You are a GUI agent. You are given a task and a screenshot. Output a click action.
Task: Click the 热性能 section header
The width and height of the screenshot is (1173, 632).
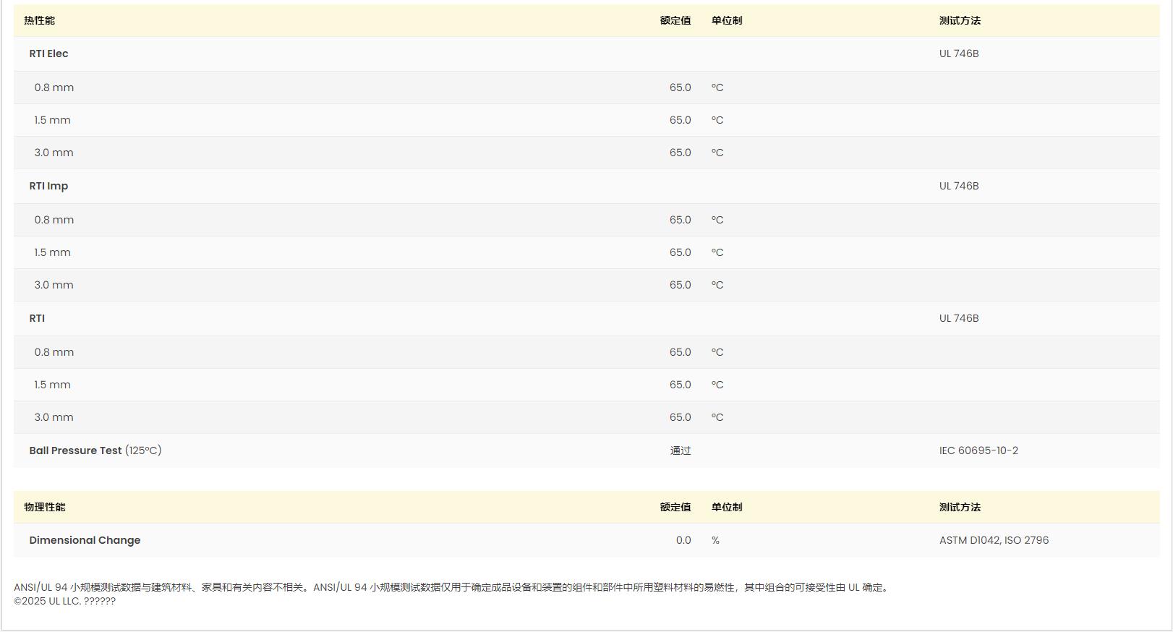click(x=39, y=20)
